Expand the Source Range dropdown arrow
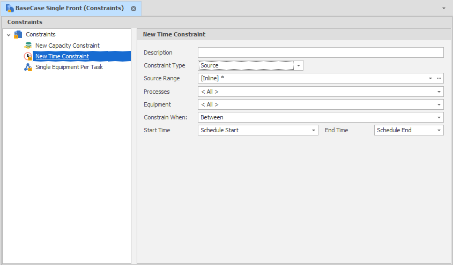This screenshot has width=453, height=265. coord(430,79)
